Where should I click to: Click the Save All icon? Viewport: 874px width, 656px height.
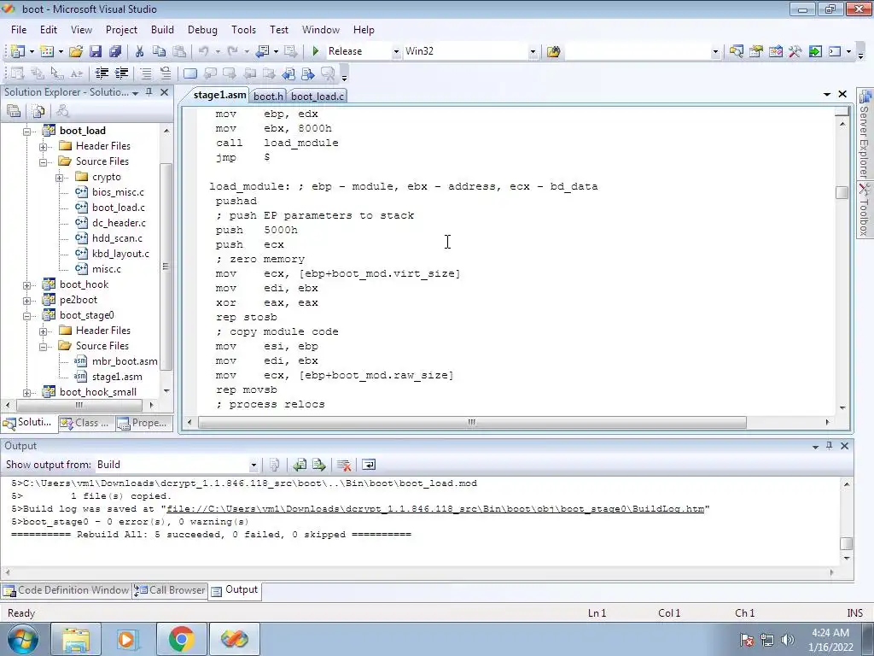(115, 51)
